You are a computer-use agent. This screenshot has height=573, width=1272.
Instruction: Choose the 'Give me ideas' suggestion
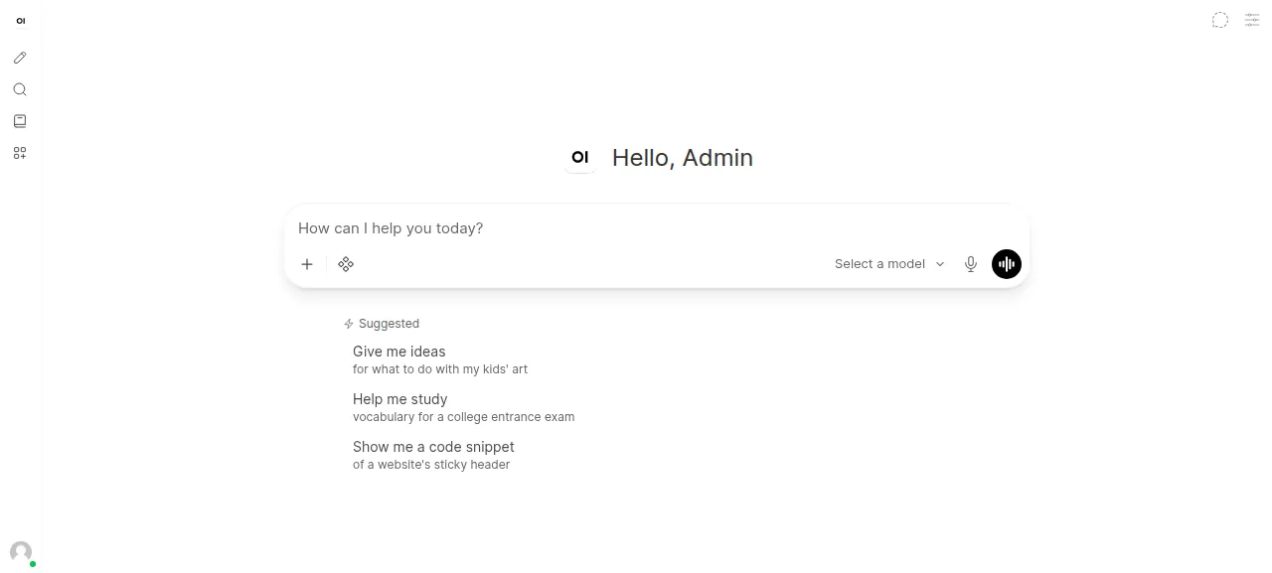click(x=440, y=359)
